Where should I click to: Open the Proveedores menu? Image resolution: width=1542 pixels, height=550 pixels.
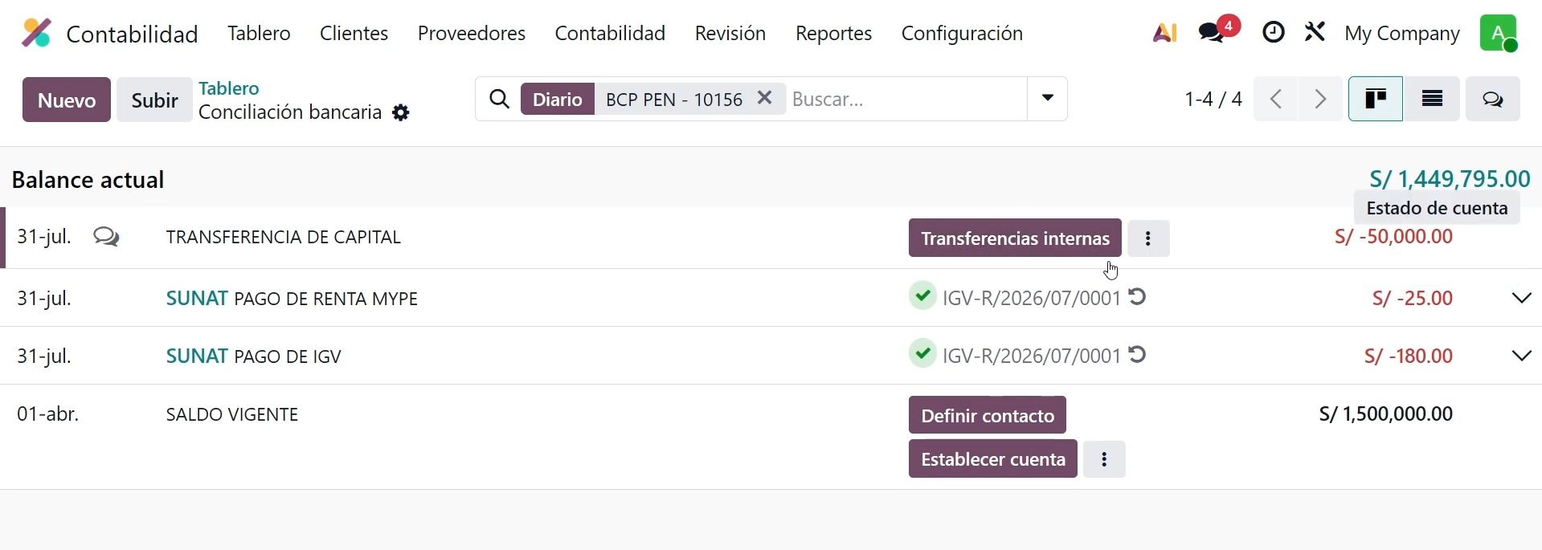click(x=472, y=34)
